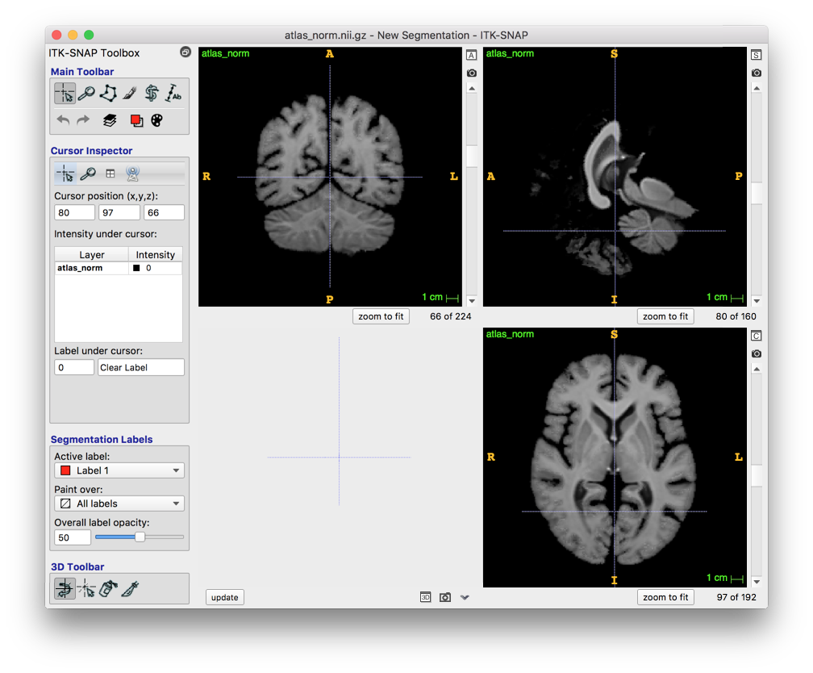Select the paintbrush tool in Main Toolbar
The height and width of the screenshot is (673, 813).
click(x=130, y=94)
